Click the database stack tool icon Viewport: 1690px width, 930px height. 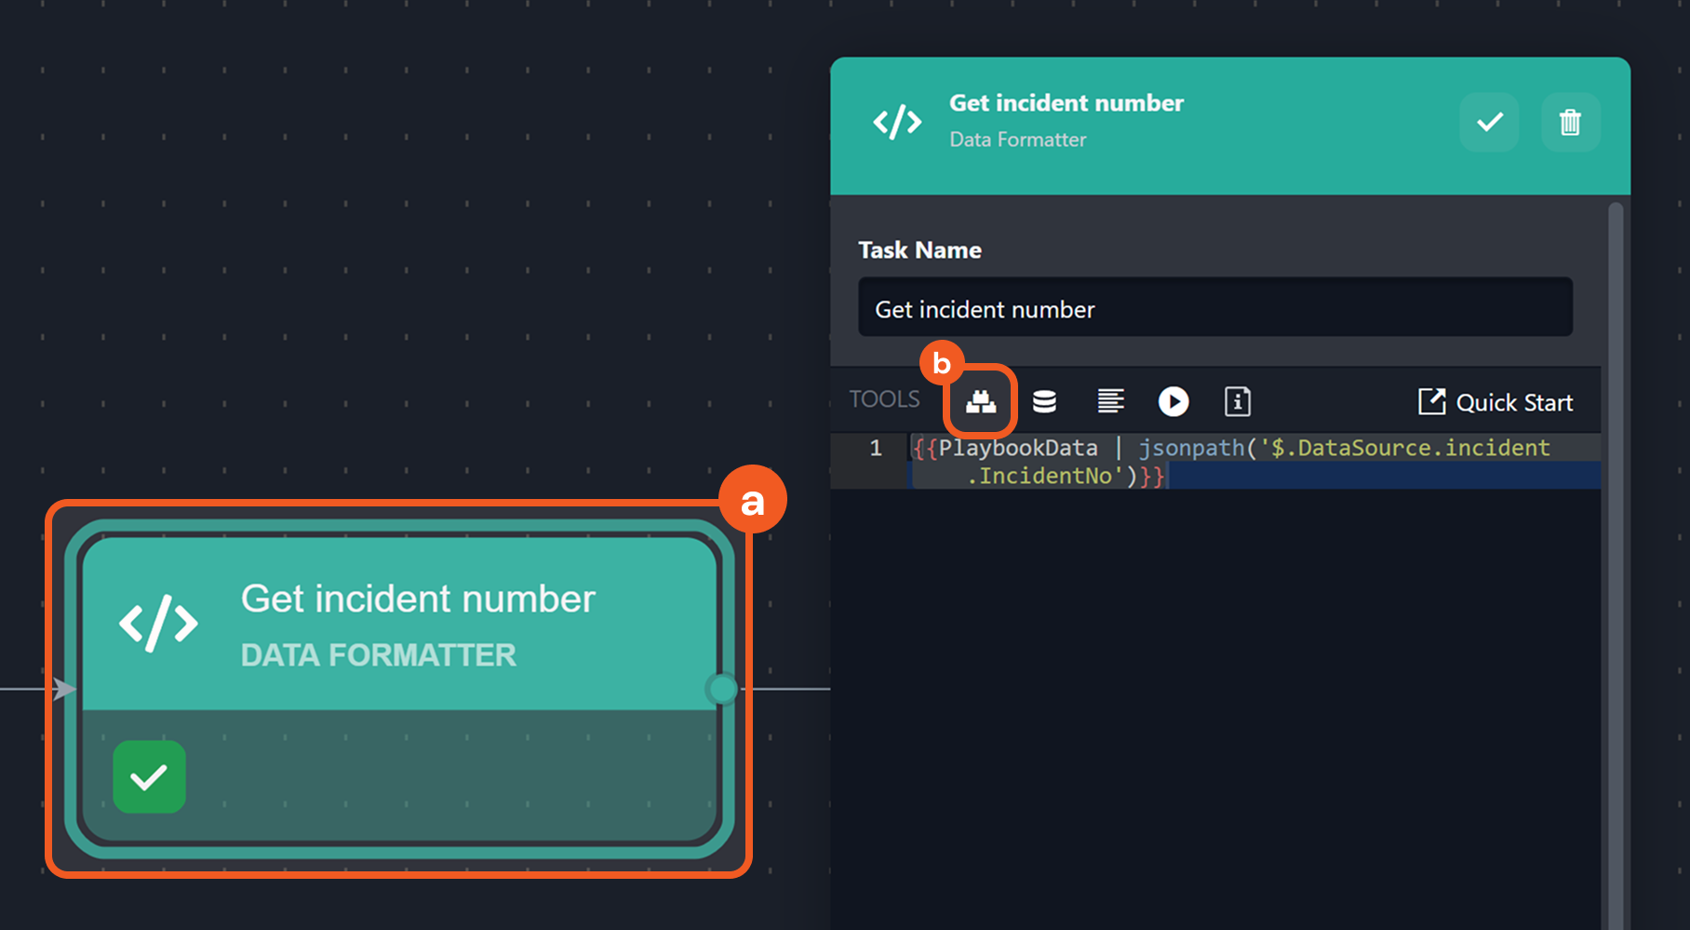(1044, 401)
